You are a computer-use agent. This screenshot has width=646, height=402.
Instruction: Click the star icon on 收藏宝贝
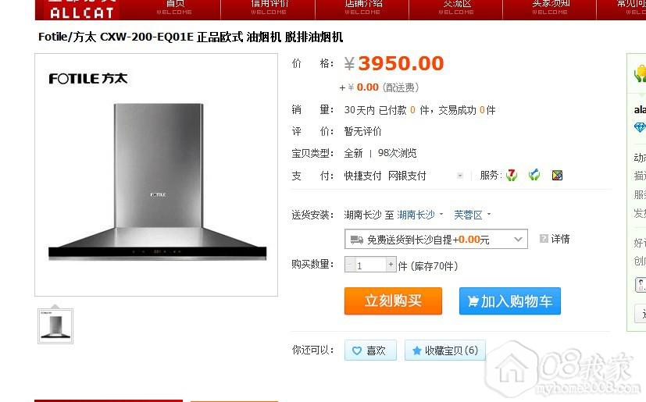[x=416, y=350]
